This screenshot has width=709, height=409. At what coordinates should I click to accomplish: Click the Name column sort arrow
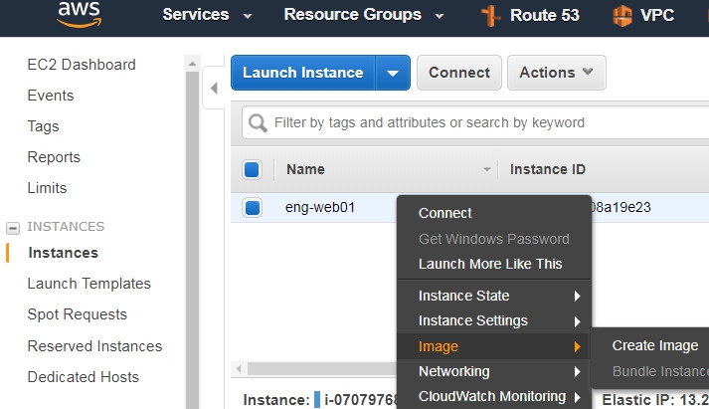[x=487, y=169]
